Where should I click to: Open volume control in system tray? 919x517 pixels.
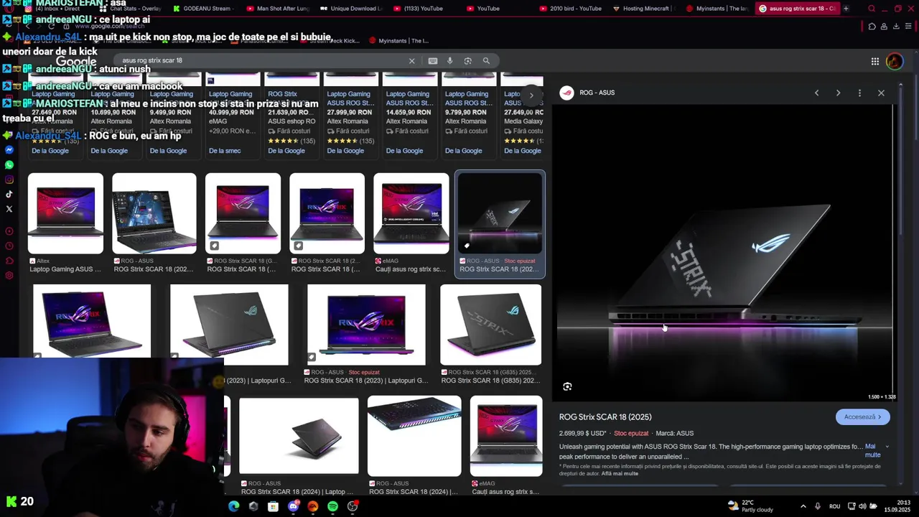pos(862,506)
